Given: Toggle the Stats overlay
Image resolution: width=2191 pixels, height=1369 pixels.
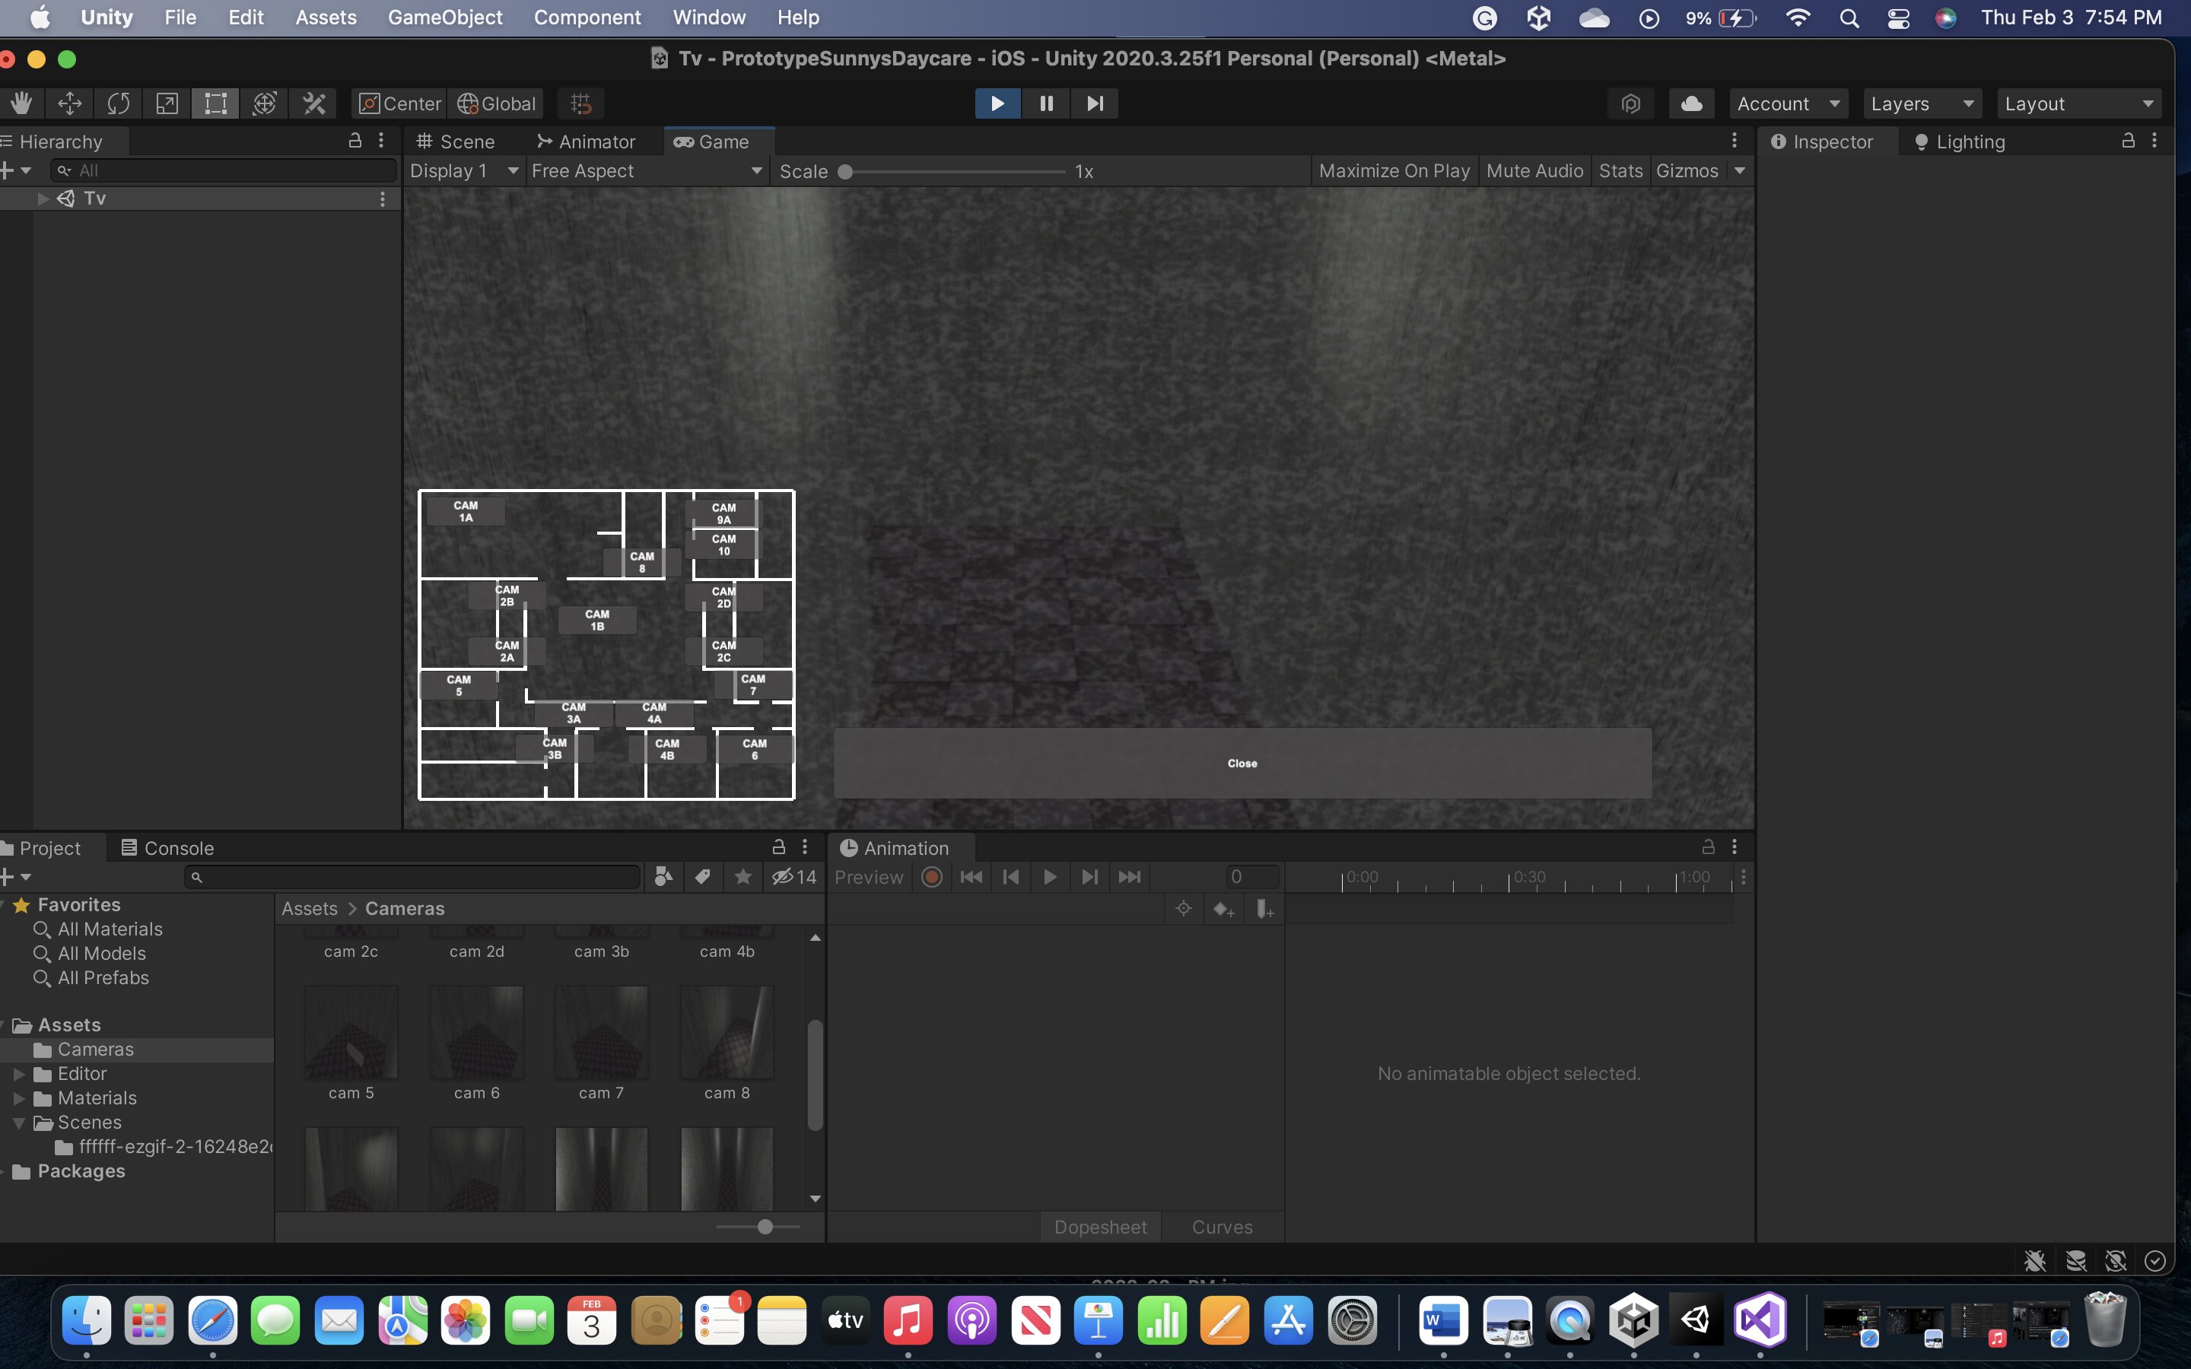Looking at the screenshot, I should pyautogui.click(x=1620, y=171).
